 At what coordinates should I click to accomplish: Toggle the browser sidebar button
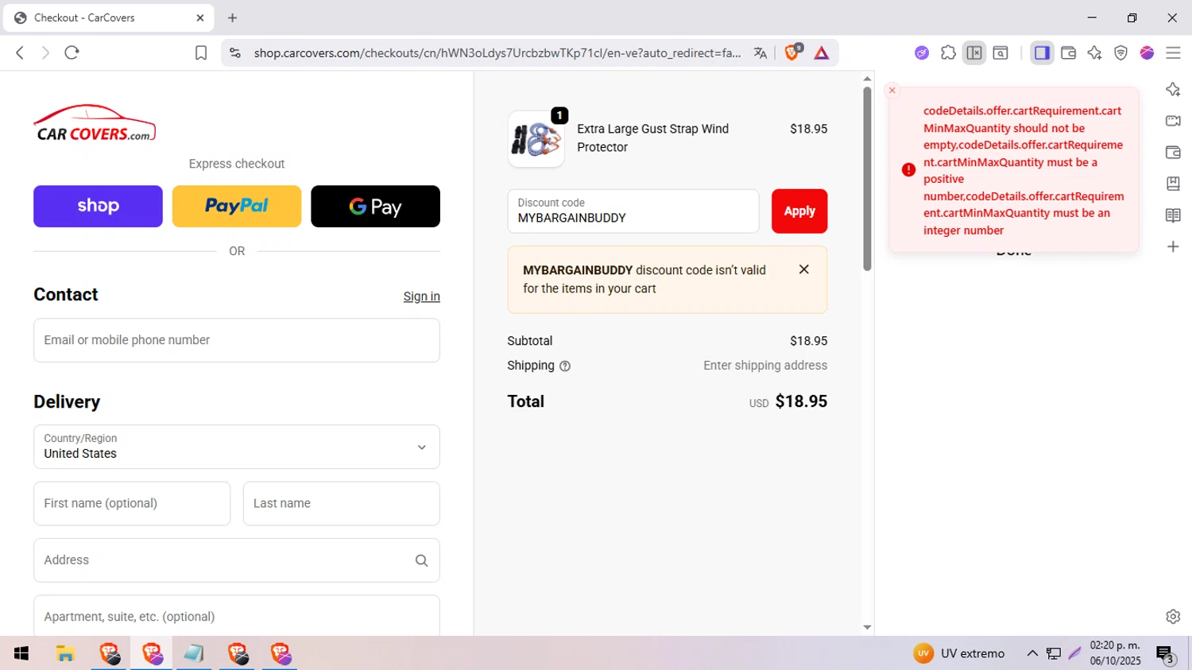point(1042,52)
